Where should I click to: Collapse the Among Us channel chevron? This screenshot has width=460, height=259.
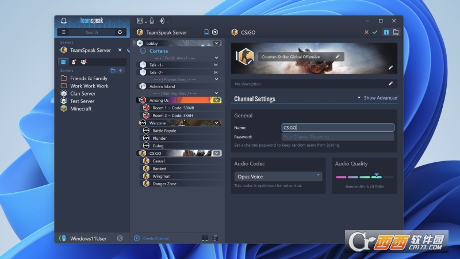click(x=217, y=100)
